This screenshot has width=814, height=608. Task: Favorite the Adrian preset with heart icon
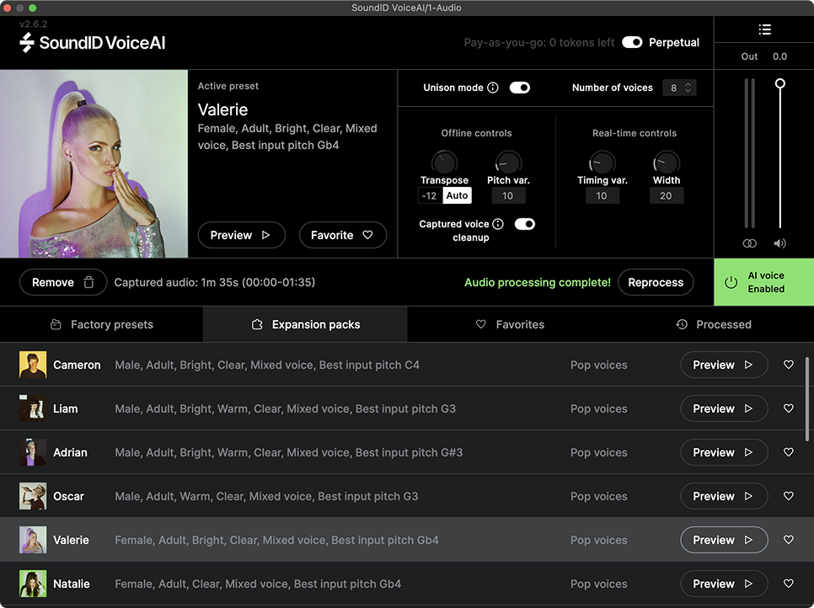coord(788,452)
